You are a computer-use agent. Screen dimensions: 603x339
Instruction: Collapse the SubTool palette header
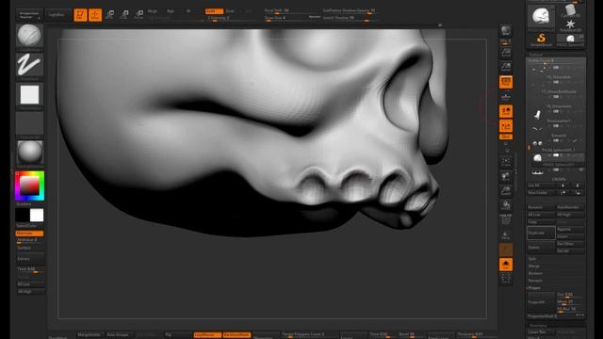tap(536, 55)
